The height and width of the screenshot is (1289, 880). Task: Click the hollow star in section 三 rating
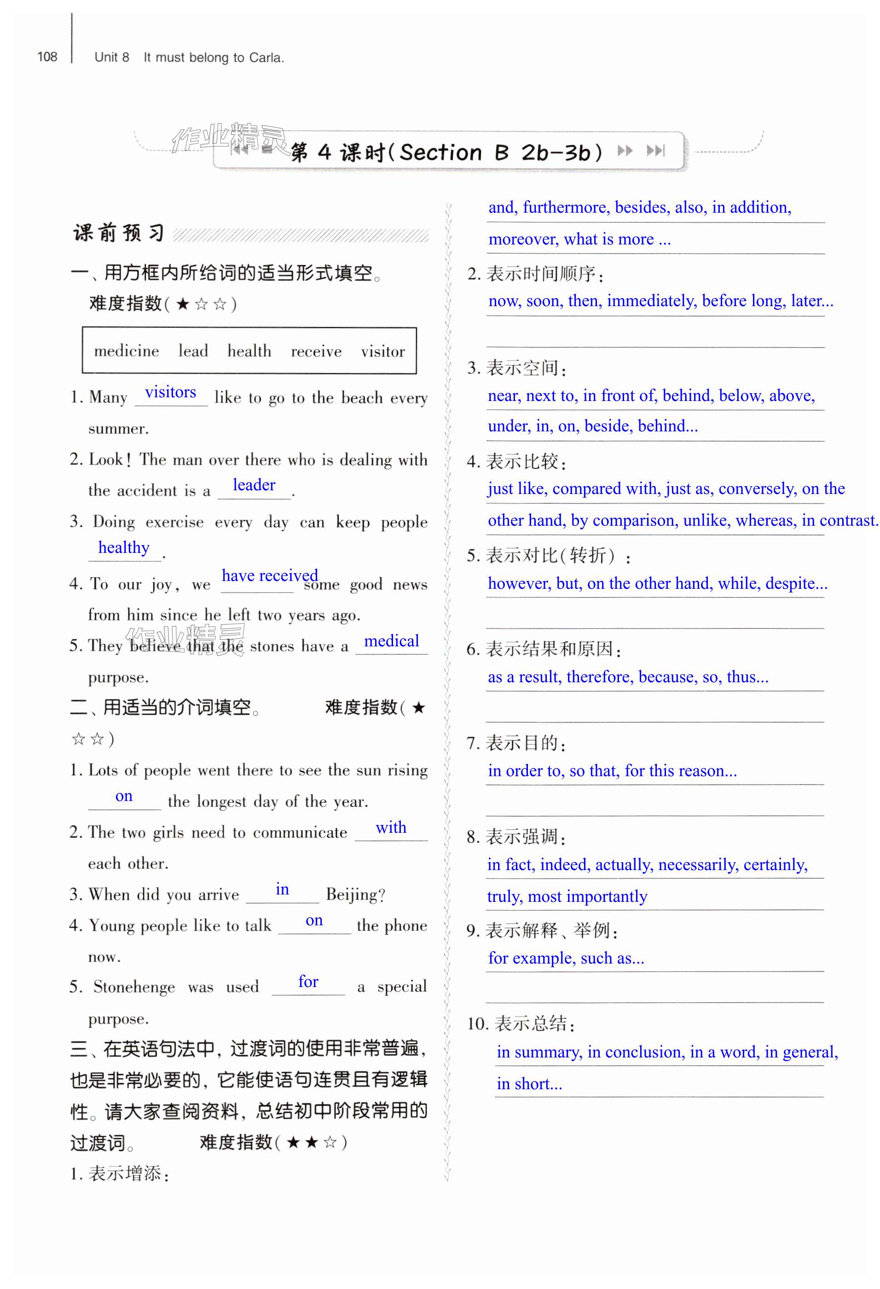click(x=330, y=1142)
